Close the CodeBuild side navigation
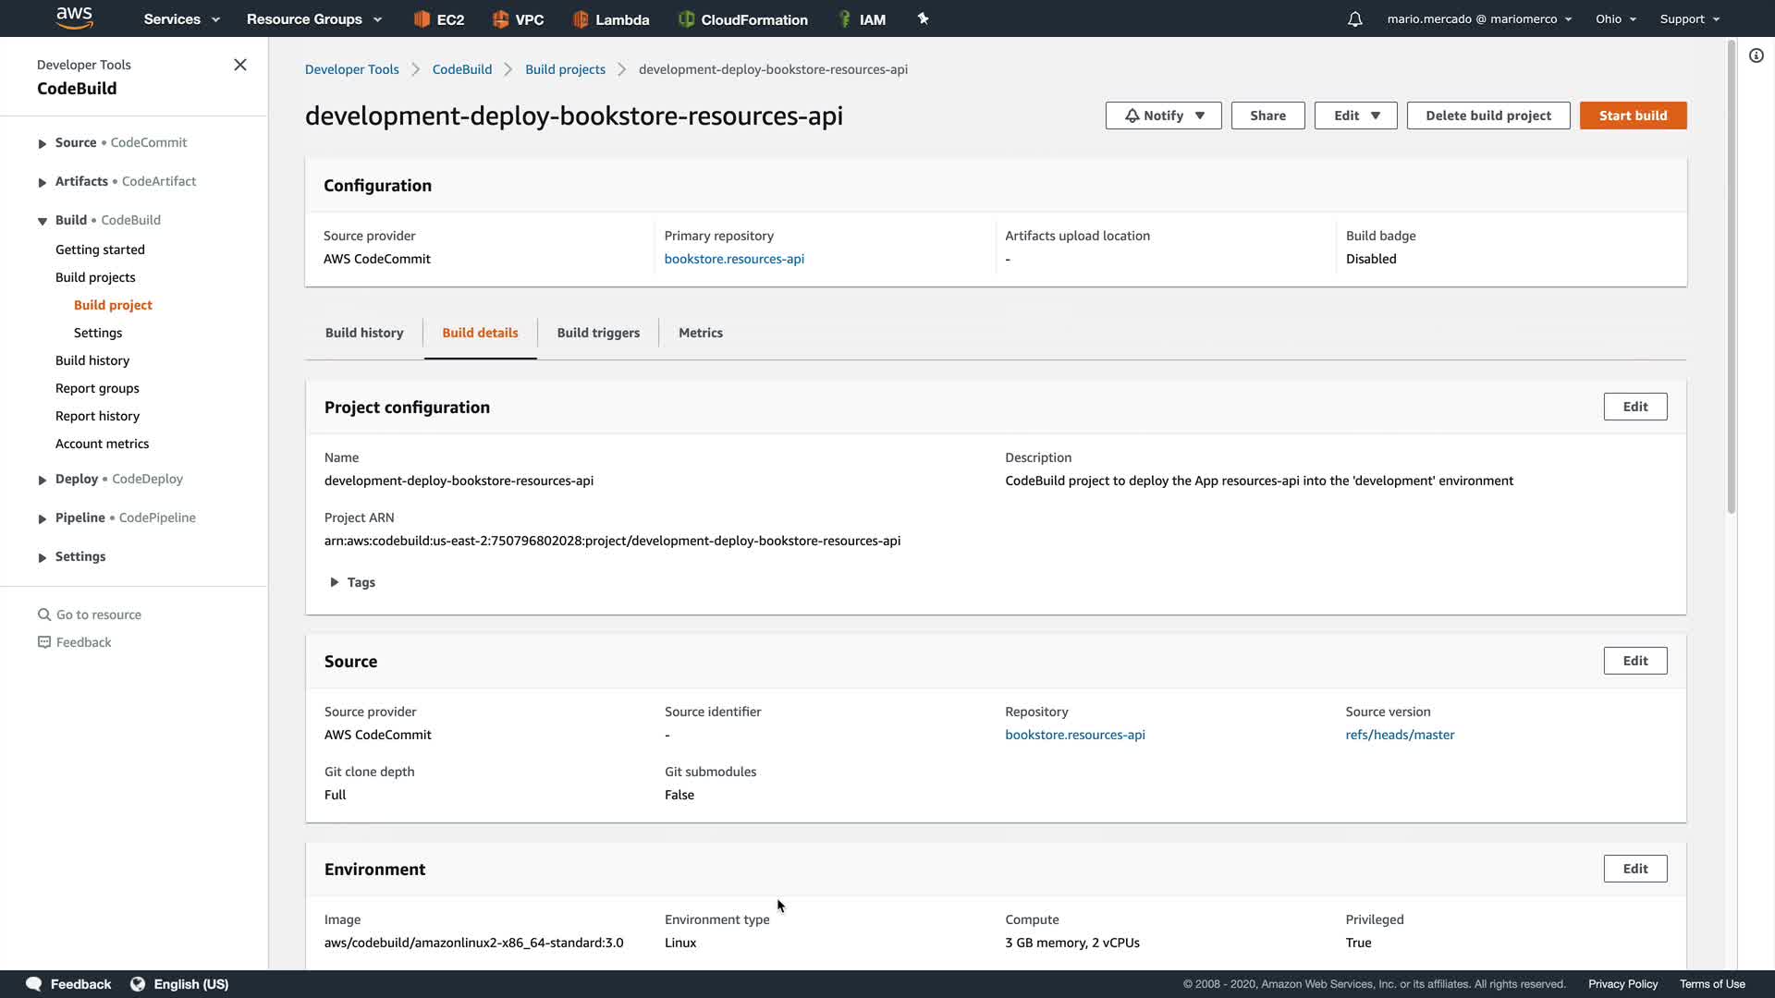Image resolution: width=1775 pixels, height=998 pixels. 240,65
